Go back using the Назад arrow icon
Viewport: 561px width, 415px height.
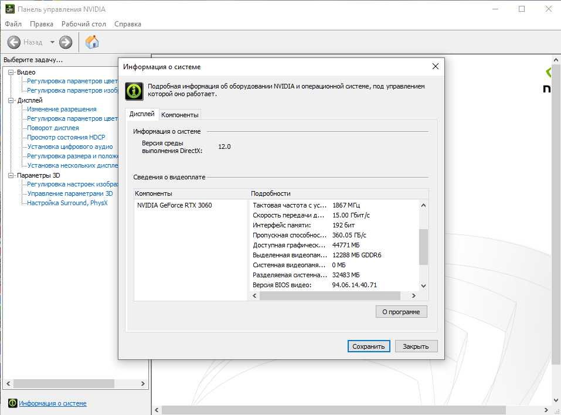click(14, 42)
